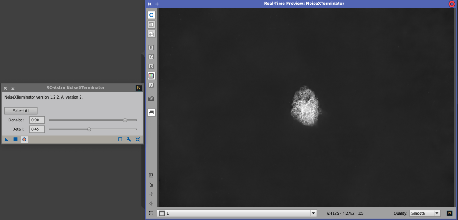Shade the NoiseXTerminator window title bar
Image resolution: width=458 pixels, height=220 pixels.
tap(13, 88)
